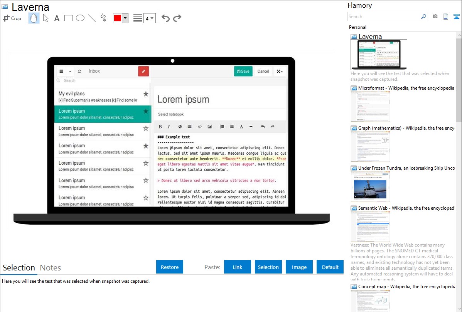Click the Cancel button in Laverna snapshot

[x=263, y=71]
